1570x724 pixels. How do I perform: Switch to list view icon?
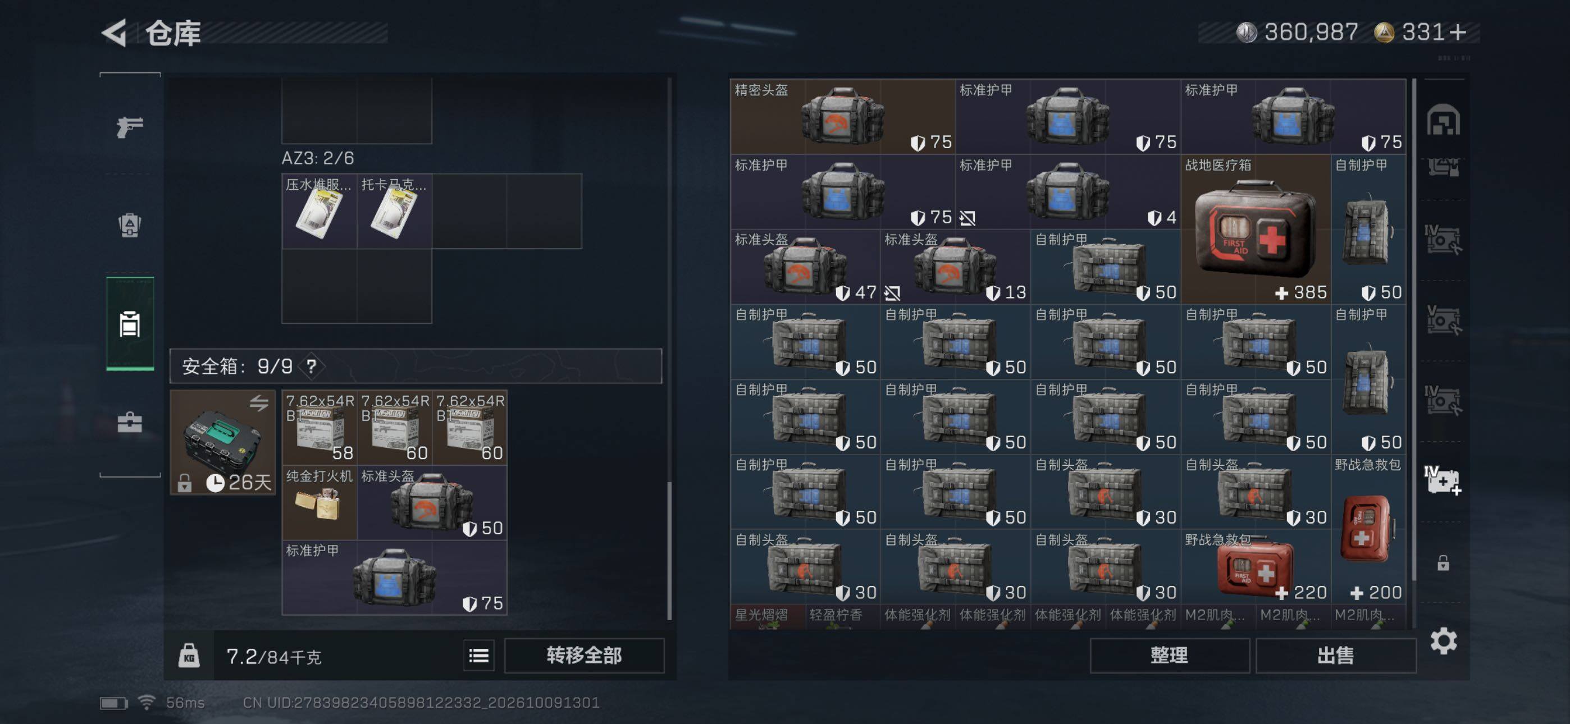[479, 656]
